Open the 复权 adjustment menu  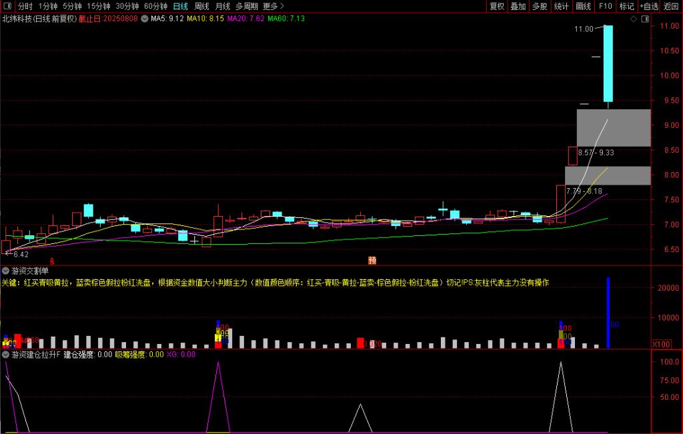(497, 6)
